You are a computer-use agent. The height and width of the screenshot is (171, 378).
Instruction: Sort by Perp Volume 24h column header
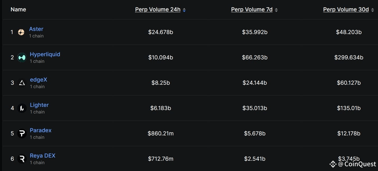tap(158, 9)
